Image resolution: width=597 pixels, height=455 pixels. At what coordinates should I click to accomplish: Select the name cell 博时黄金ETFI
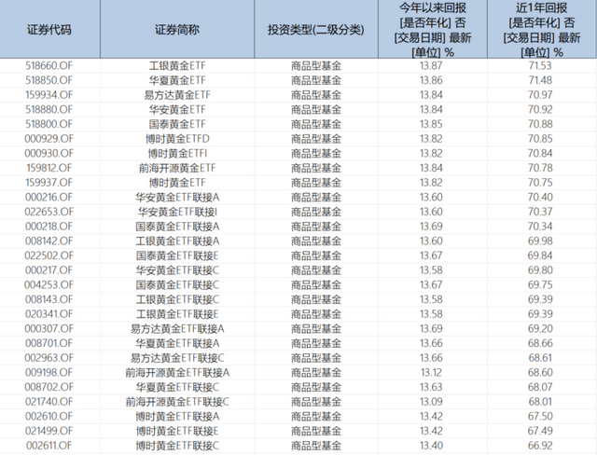[x=177, y=153]
